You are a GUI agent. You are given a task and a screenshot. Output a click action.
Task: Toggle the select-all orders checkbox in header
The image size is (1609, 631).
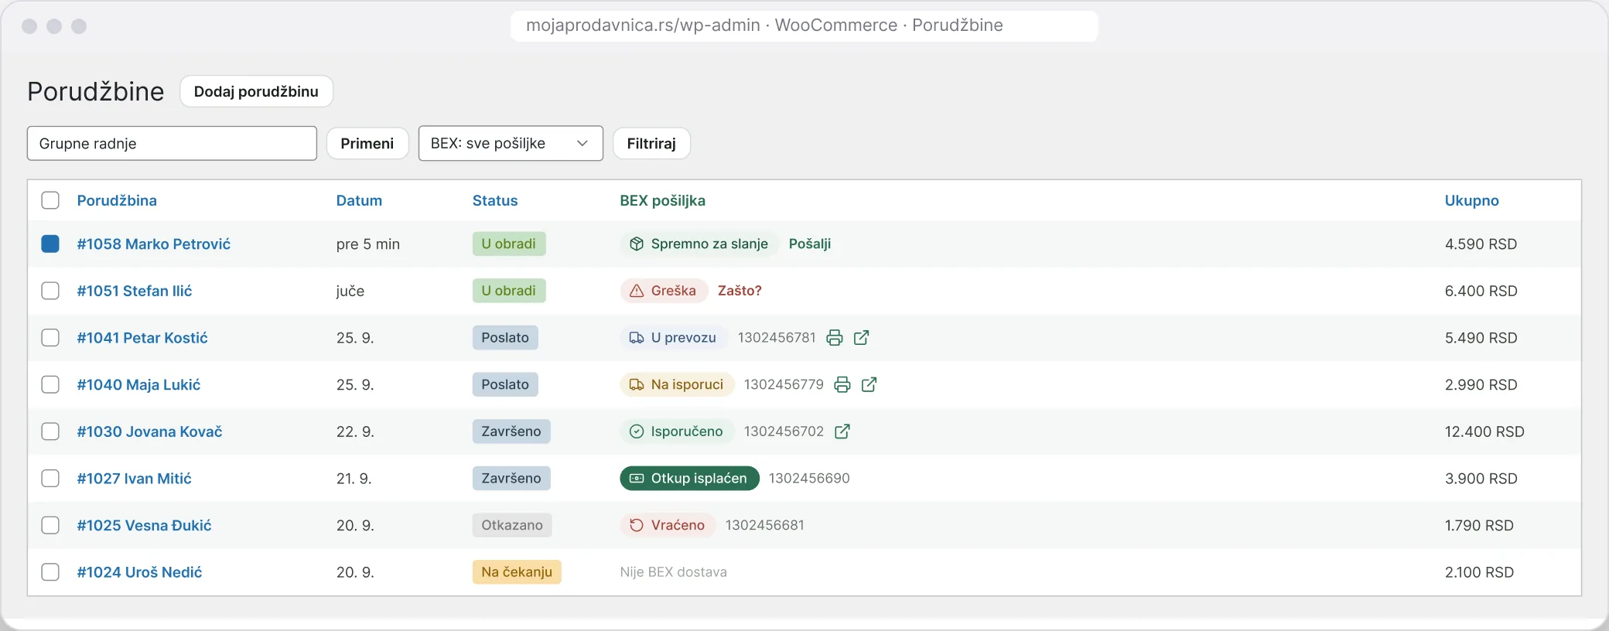pyautogui.click(x=50, y=200)
